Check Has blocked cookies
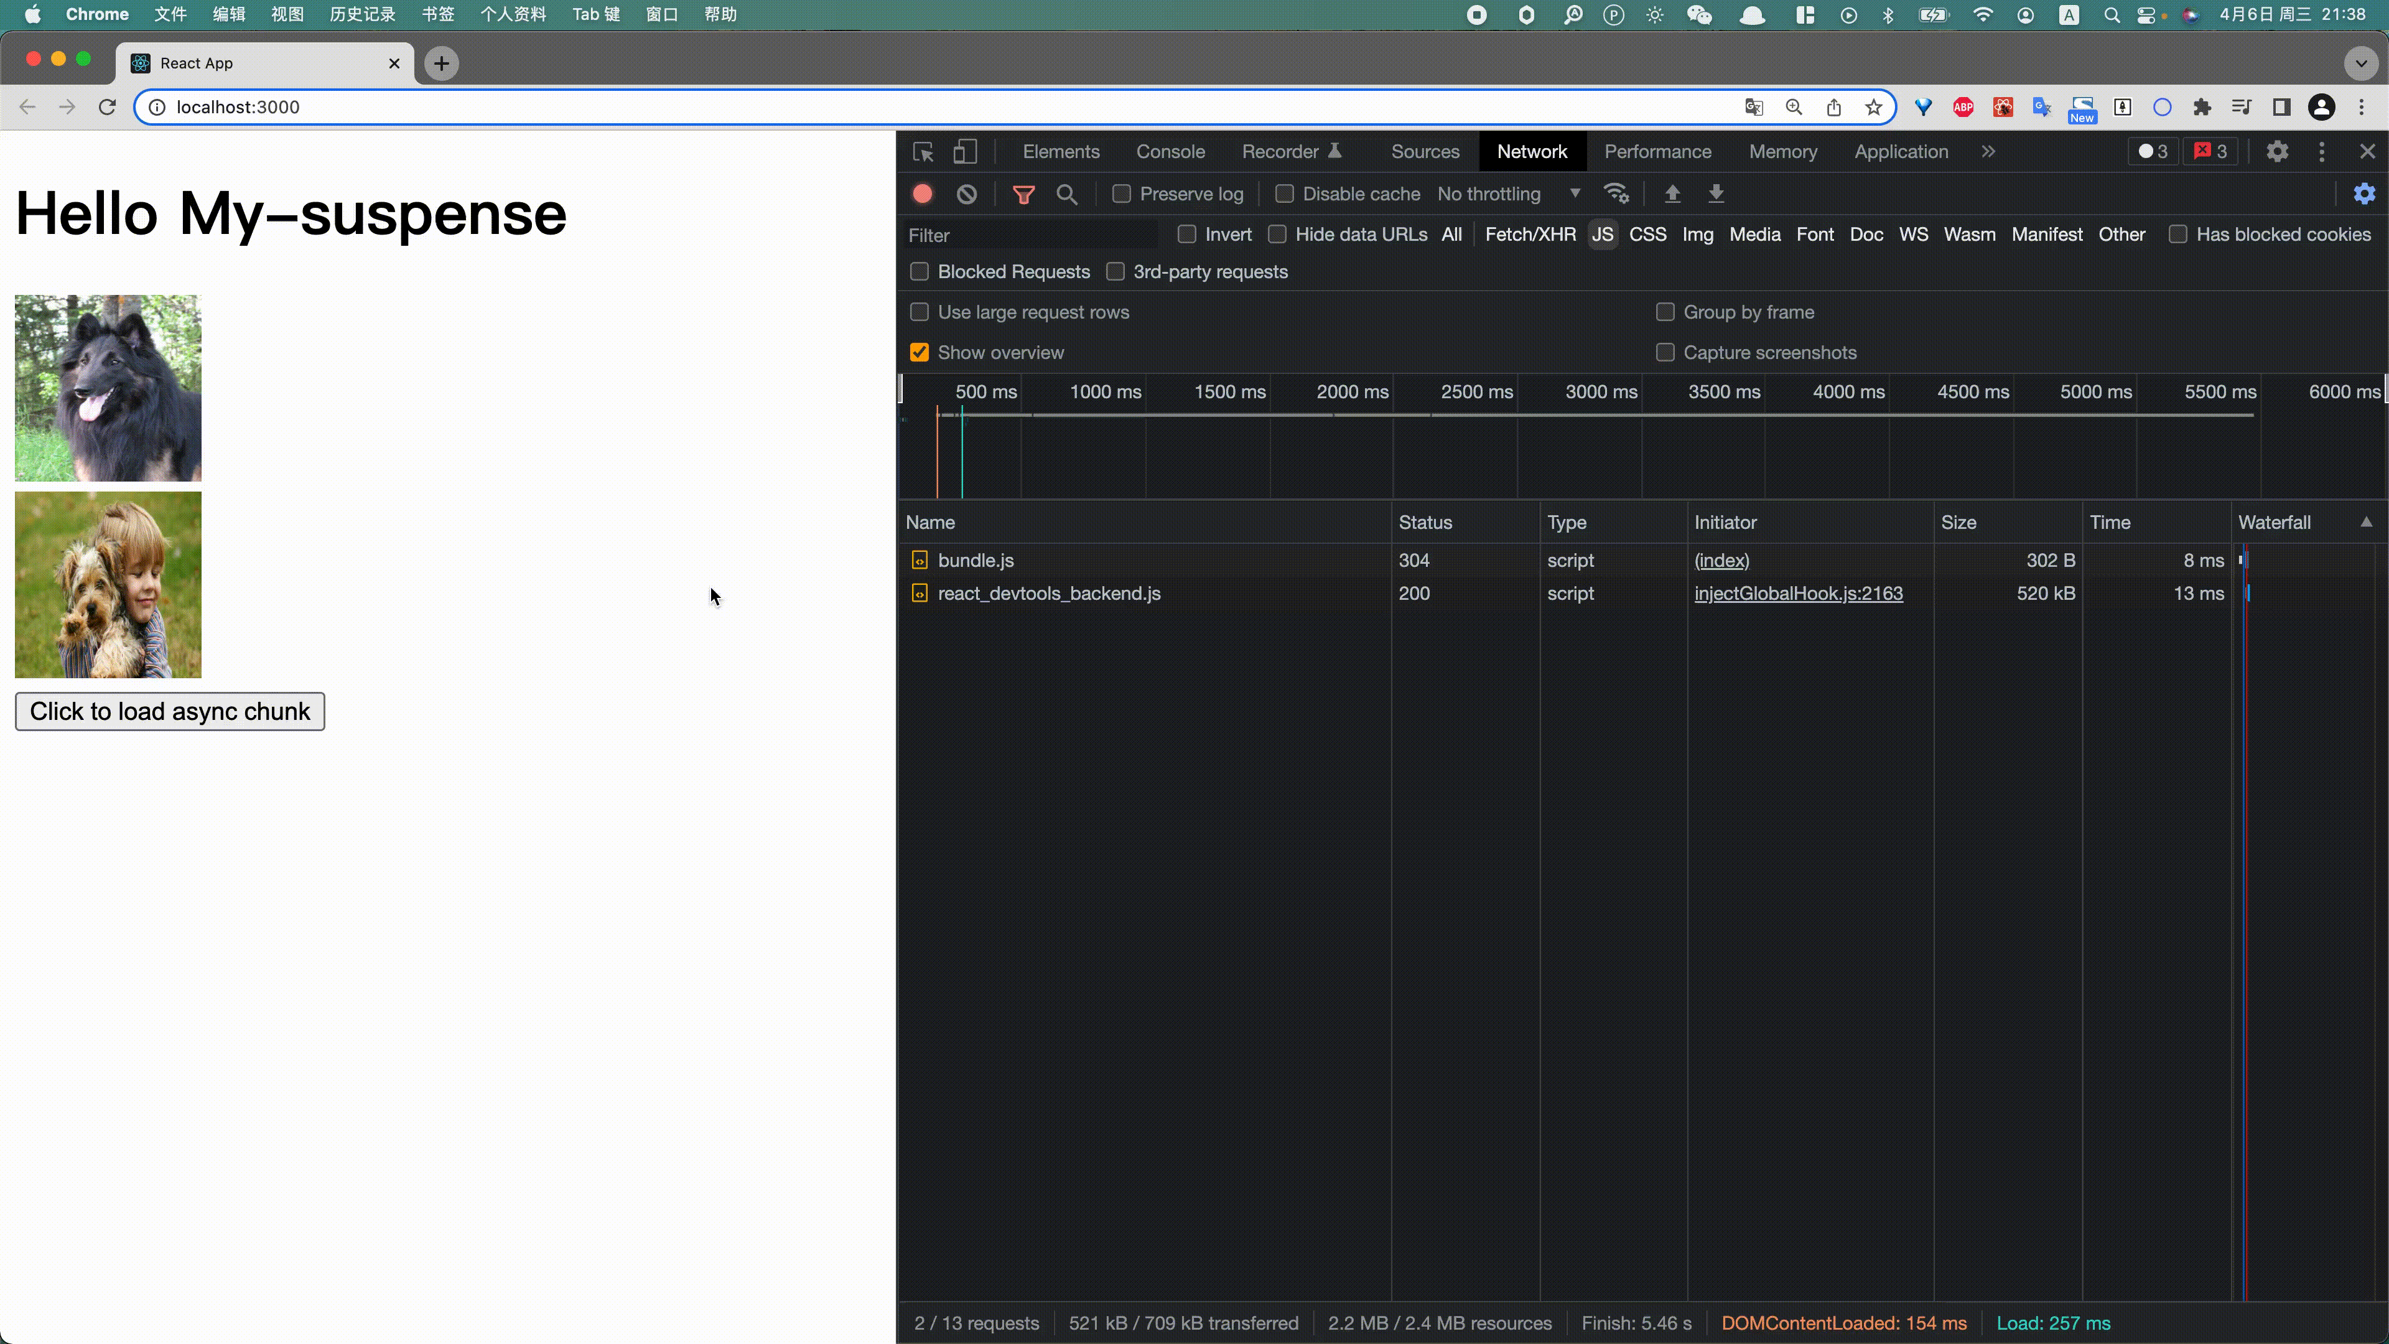This screenshot has width=2389, height=1344. [2177, 235]
